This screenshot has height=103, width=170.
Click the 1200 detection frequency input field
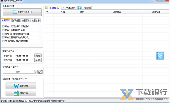click(18, 72)
